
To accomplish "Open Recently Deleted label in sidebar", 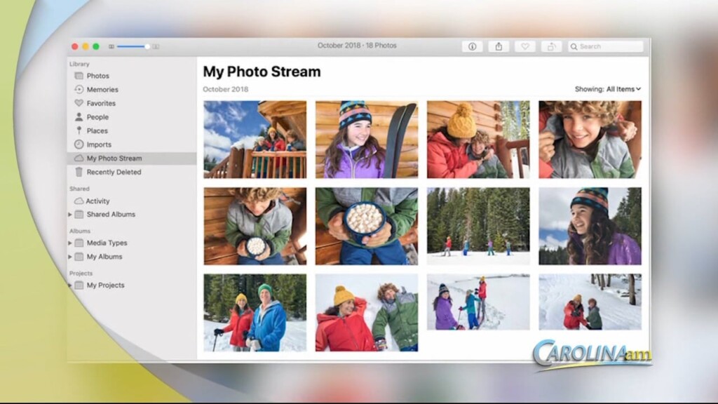I will (114, 172).
